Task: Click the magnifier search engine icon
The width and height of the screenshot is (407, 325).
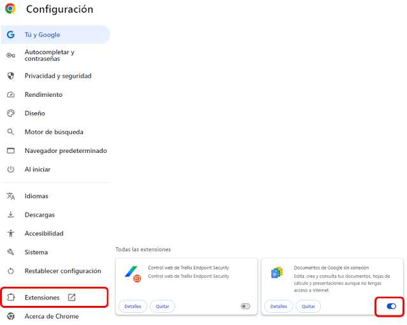Action: [11, 132]
